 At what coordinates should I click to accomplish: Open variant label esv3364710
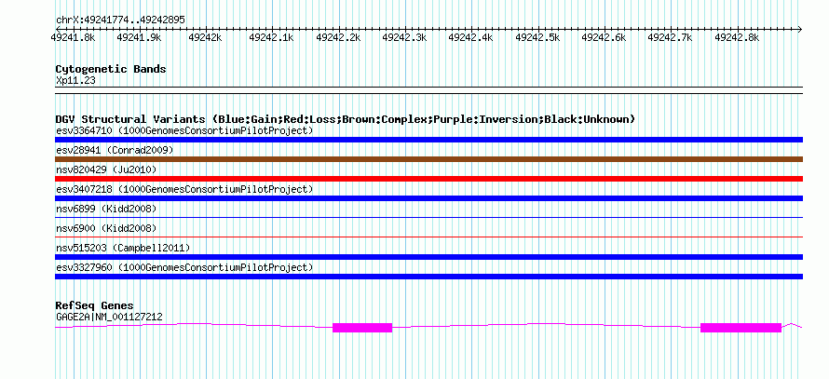point(184,130)
